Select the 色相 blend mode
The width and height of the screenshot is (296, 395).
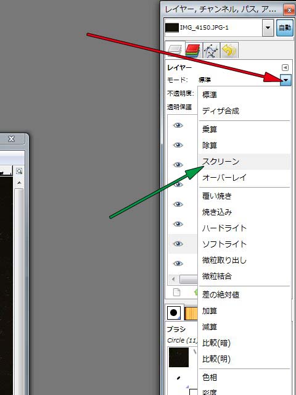point(244,377)
